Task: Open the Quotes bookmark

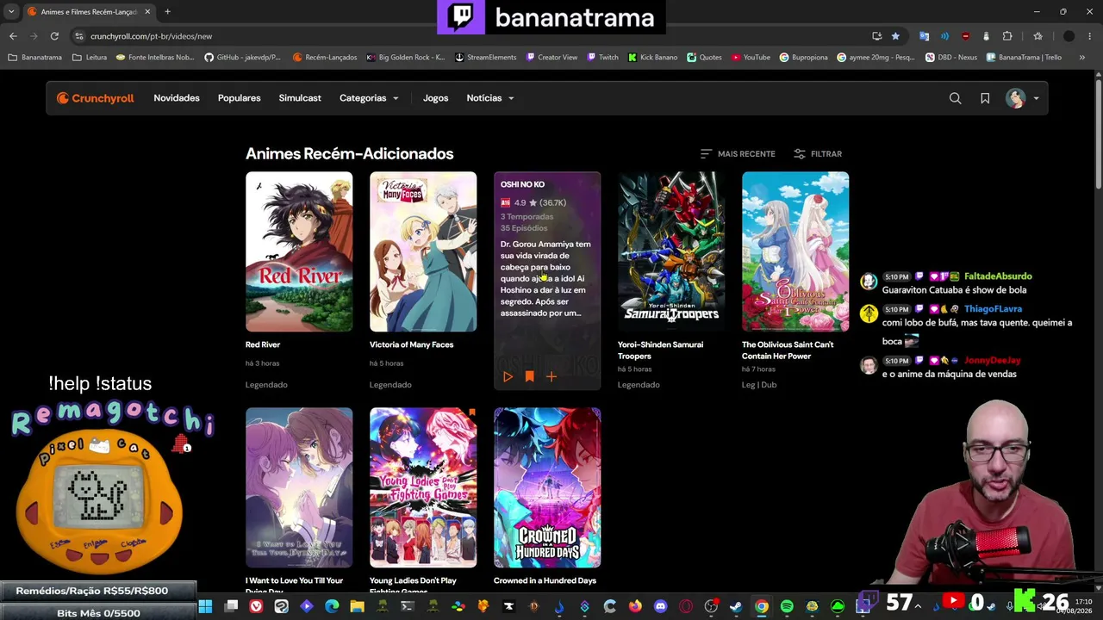Action: [704, 58]
